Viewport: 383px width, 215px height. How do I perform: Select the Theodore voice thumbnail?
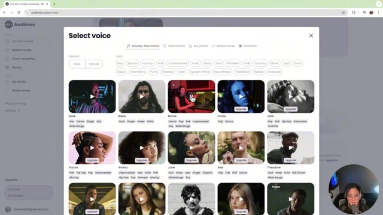pyautogui.click(x=290, y=148)
